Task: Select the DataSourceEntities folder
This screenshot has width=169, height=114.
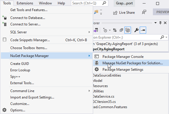Action: pos(107,75)
